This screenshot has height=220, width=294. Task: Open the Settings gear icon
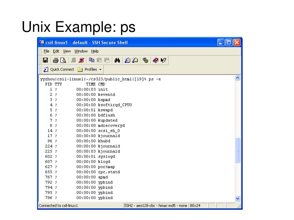click(145, 60)
